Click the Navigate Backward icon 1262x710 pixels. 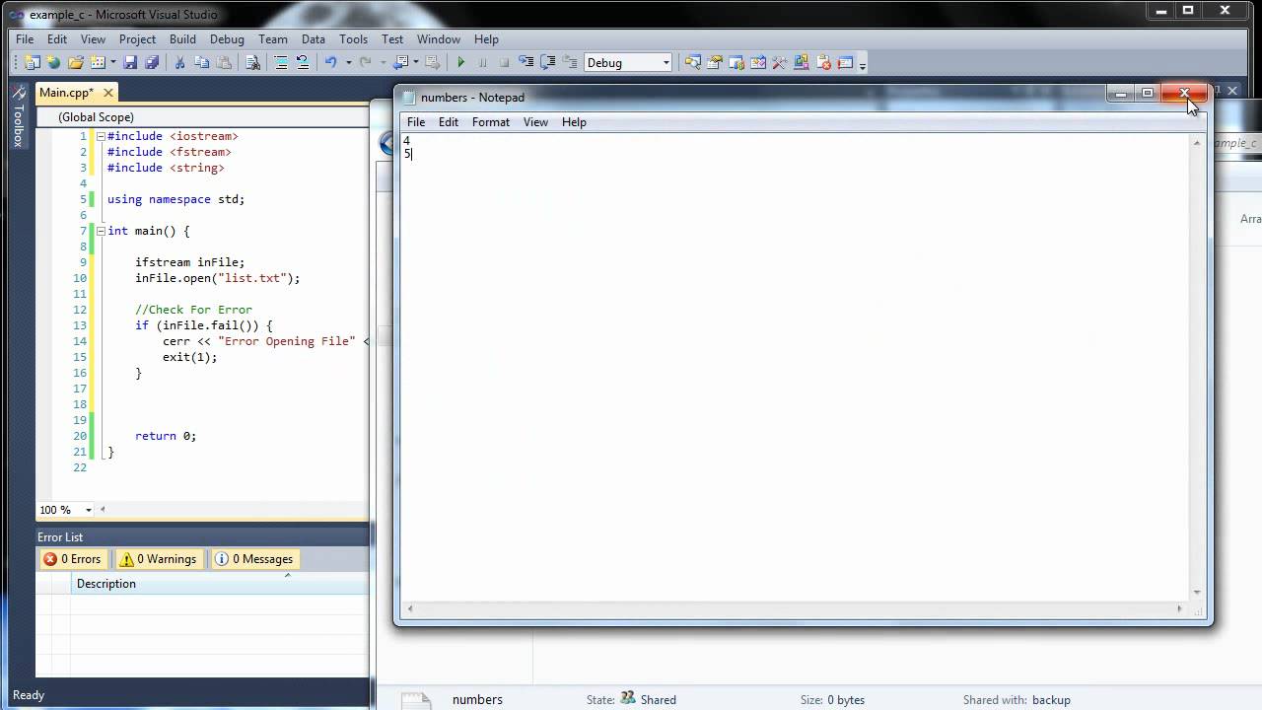(x=400, y=62)
